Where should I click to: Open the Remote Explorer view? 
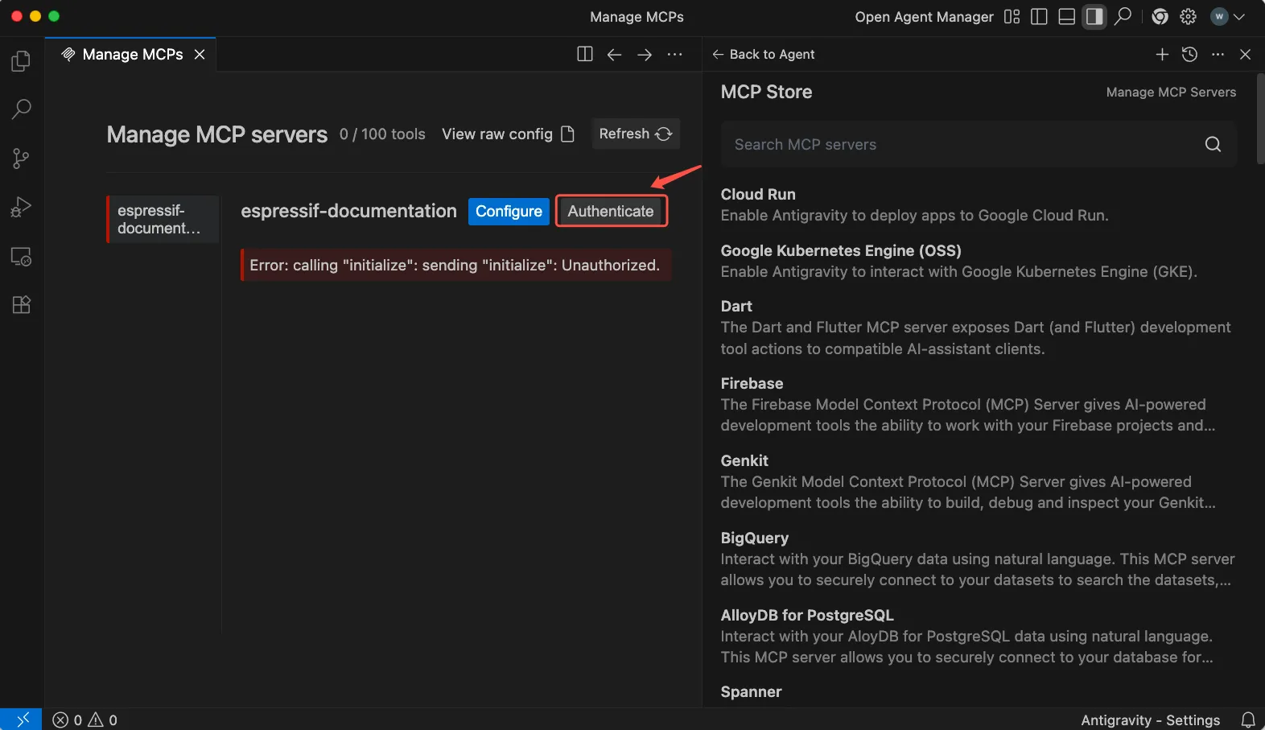click(22, 257)
